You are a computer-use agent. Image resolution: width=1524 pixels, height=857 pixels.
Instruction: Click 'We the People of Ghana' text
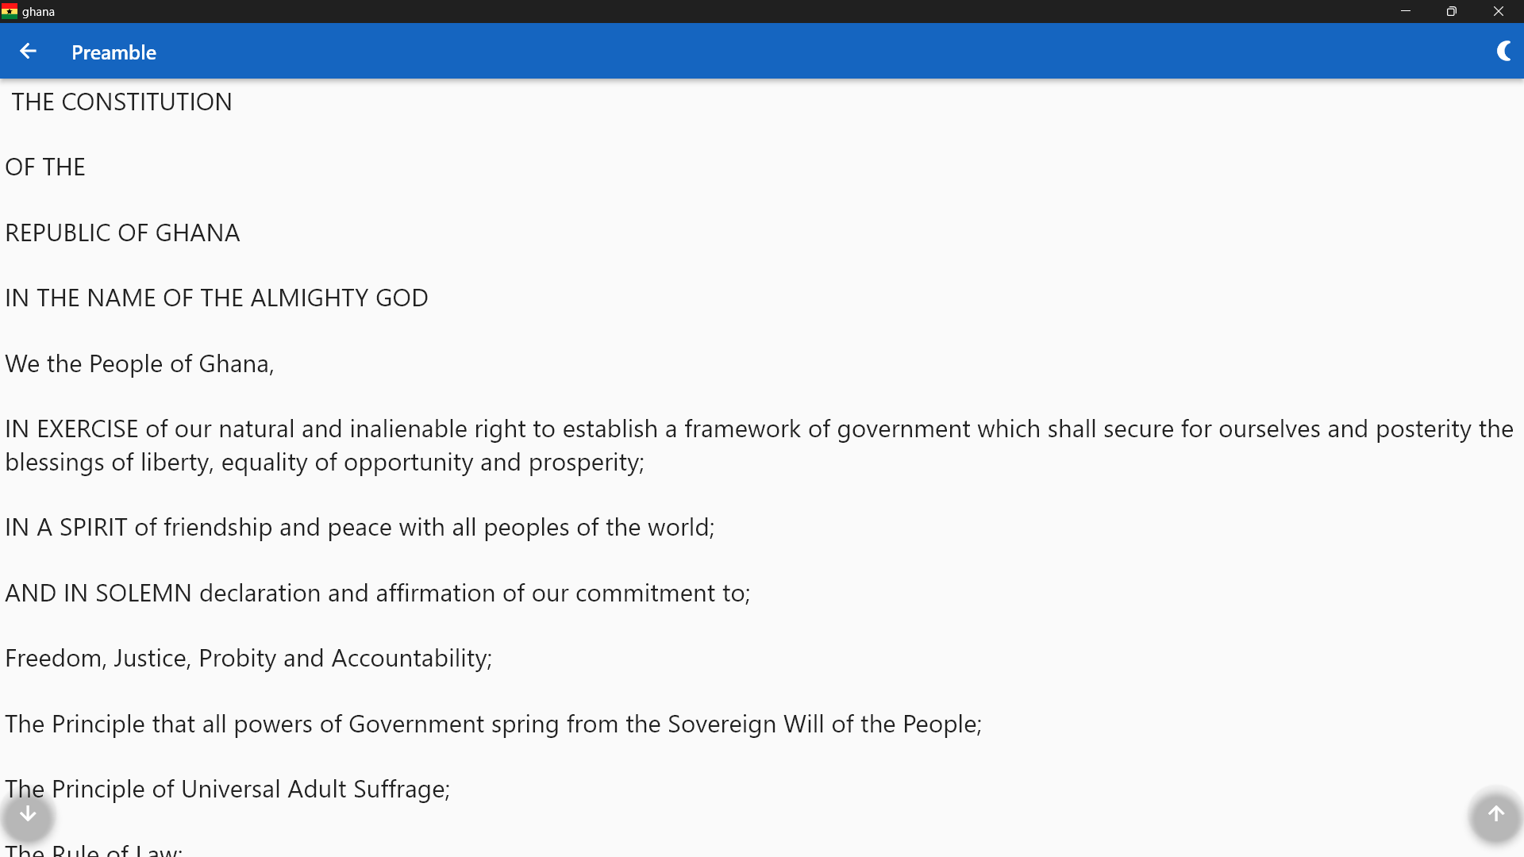(140, 364)
